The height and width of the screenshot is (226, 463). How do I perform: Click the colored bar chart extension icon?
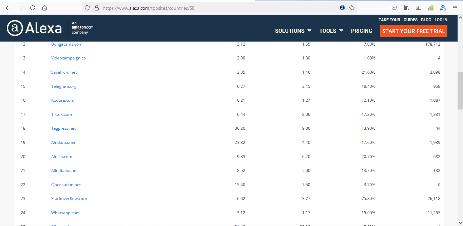431,8
